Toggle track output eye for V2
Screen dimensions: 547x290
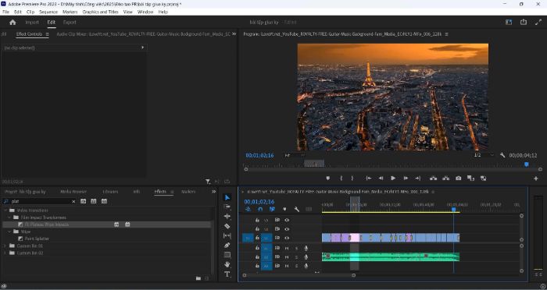click(x=287, y=229)
